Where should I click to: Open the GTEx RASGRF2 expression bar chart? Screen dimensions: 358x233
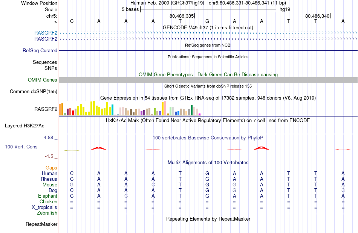tap(130, 108)
